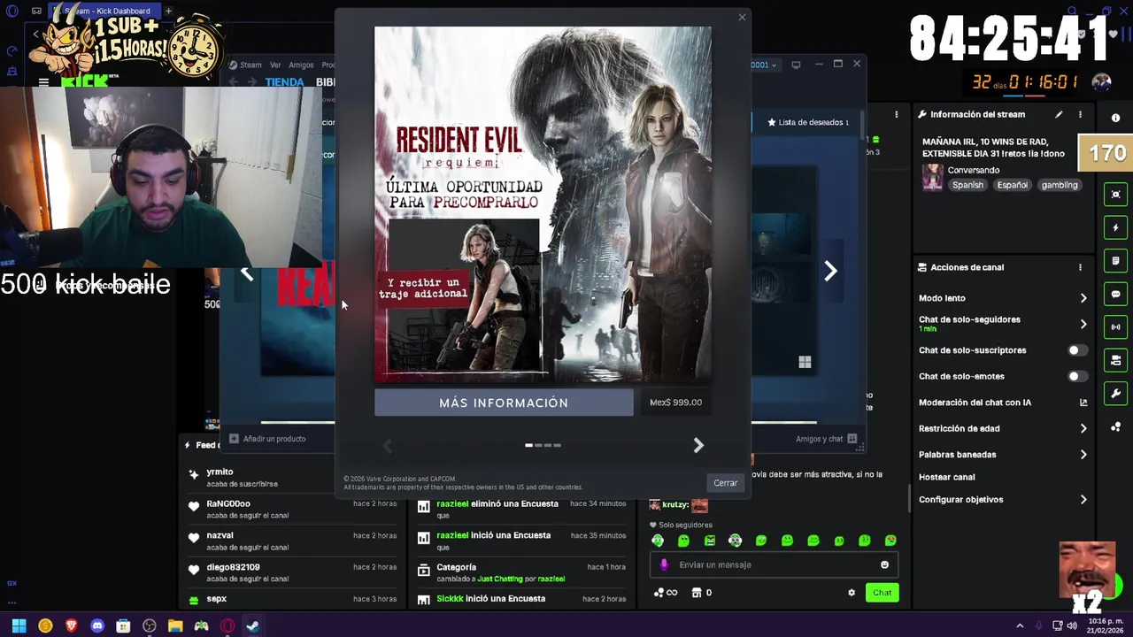Viewport: 1133px width, 637px height.
Task: Advance Steam store carousel with right arrow
Action: coord(830,271)
